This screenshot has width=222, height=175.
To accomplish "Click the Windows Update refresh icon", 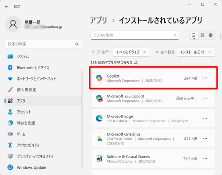I will (10, 167).
